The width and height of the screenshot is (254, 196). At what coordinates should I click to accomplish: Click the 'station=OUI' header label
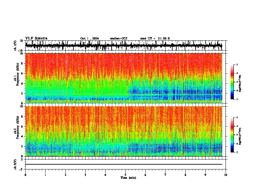point(119,38)
